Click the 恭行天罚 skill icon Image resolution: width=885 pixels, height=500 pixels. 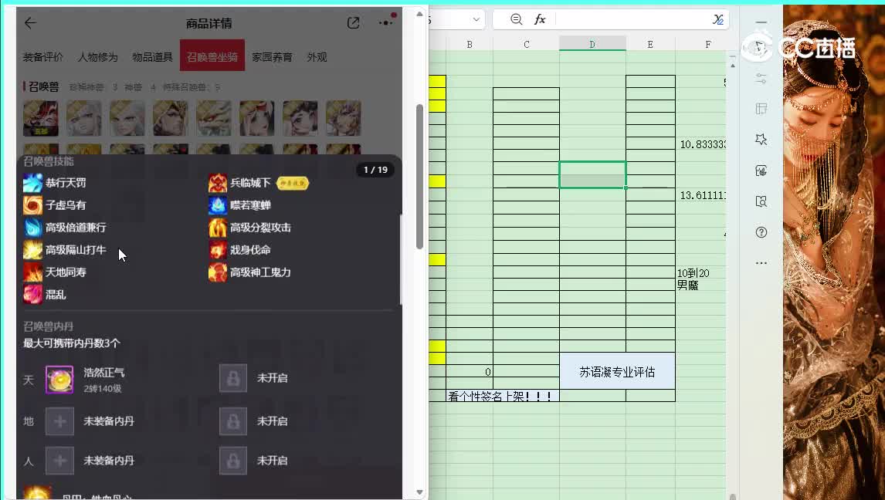[32, 183]
